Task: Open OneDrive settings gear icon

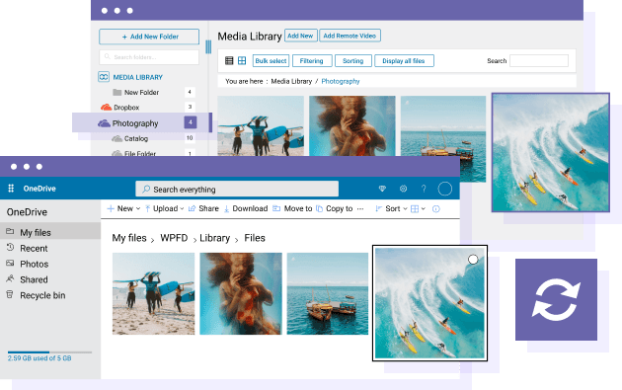Action: tap(403, 189)
